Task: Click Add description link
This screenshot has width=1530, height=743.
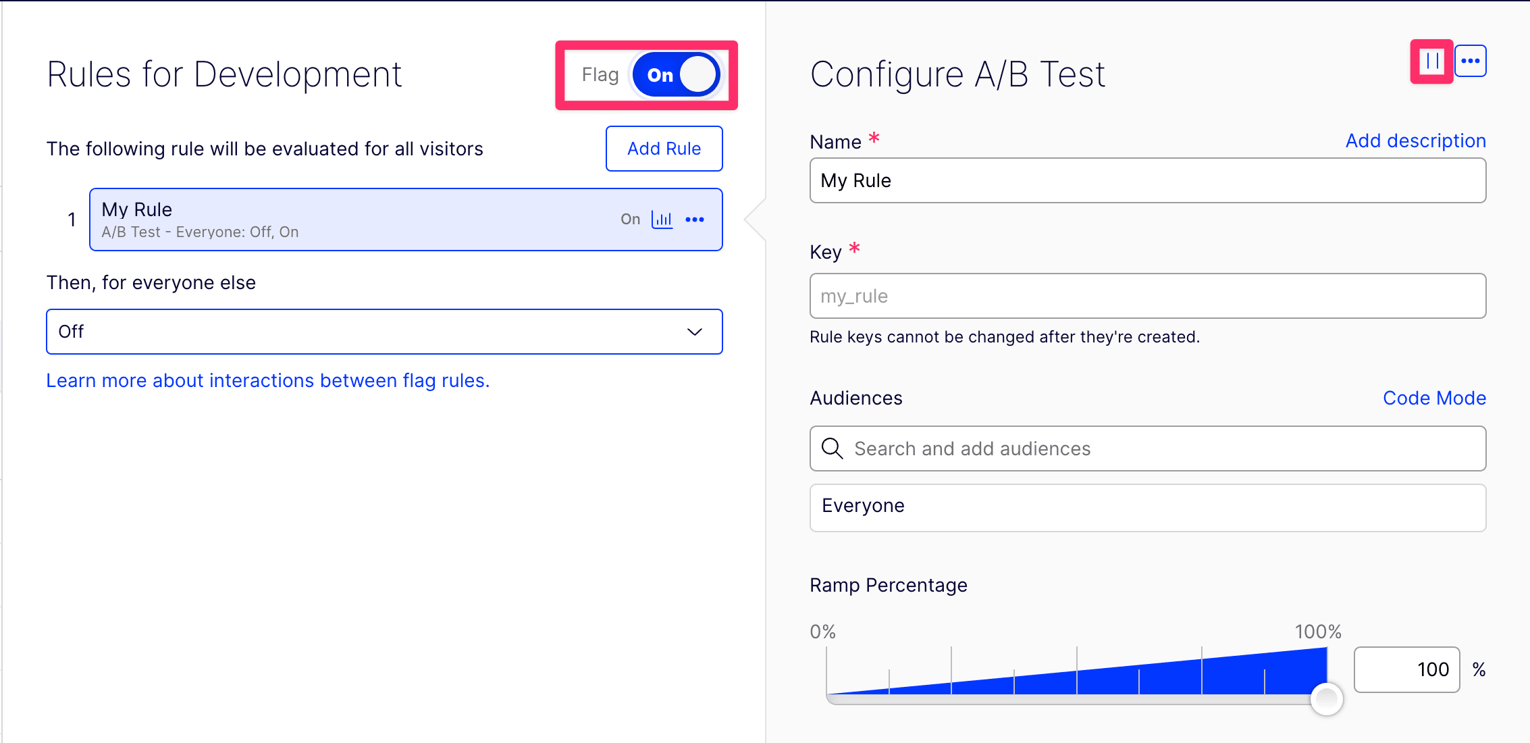Action: (x=1415, y=140)
